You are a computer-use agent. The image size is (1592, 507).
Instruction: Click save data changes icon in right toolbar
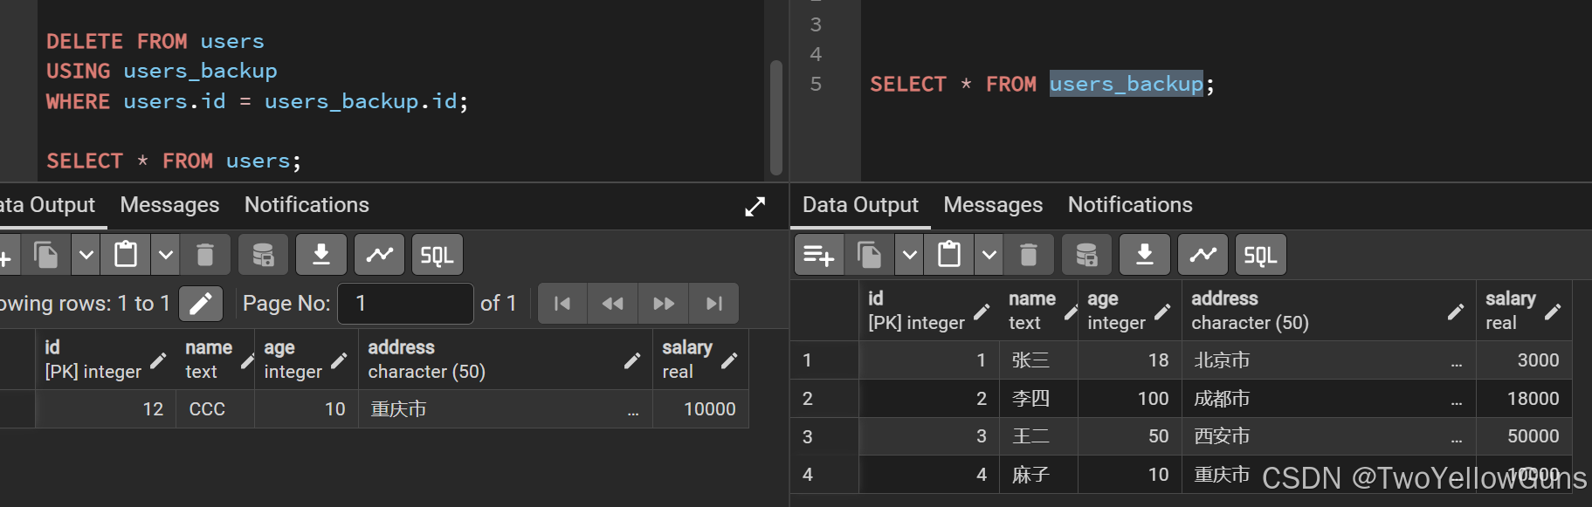point(1086,255)
